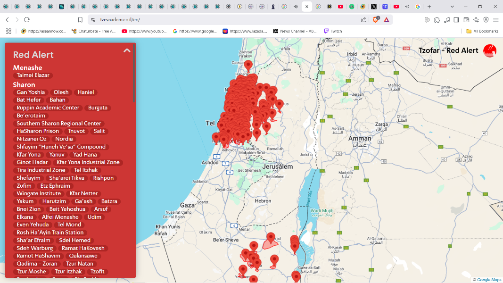Select the Beit Yehoshua tag

pyautogui.click(x=67, y=209)
